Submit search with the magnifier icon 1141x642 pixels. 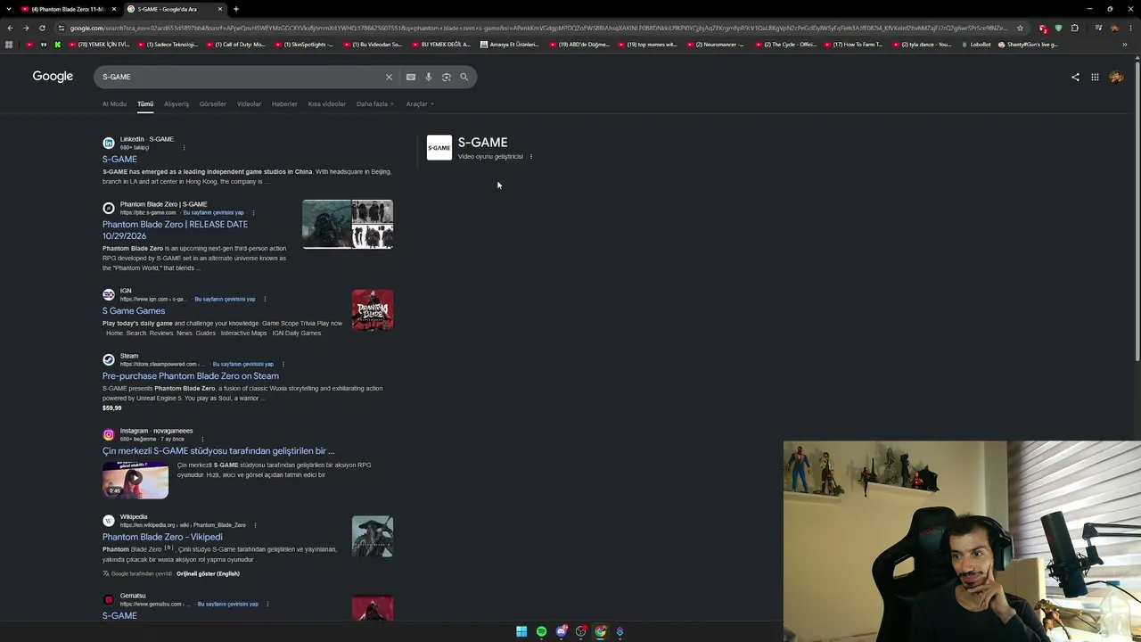pyautogui.click(x=464, y=77)
